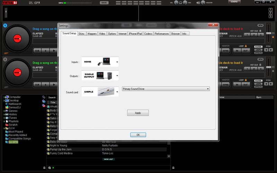The image size is (277, 173).
Task: Click the GeniusDJ folder icon
Action: [x=7, y=107]
